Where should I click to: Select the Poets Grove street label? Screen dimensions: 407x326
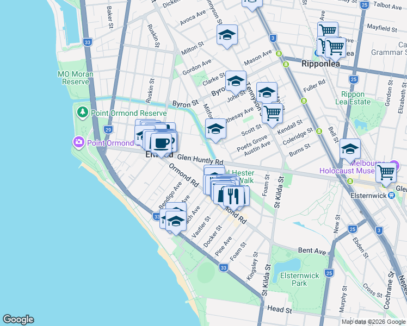pyautogui.click(x=252, y=143)
